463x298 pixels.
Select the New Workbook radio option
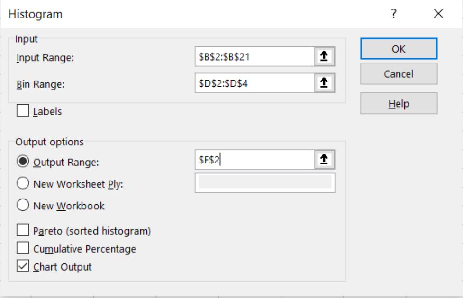click(x=23, y=205)
